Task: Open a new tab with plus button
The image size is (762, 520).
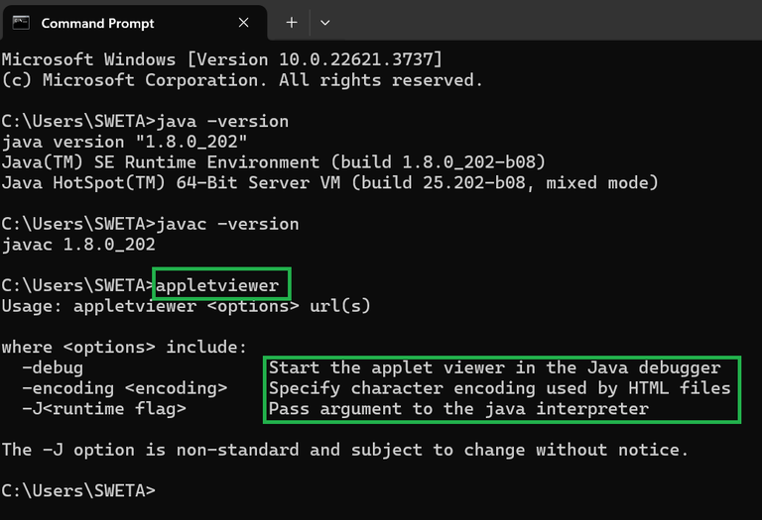Action: tap(292, 23)
